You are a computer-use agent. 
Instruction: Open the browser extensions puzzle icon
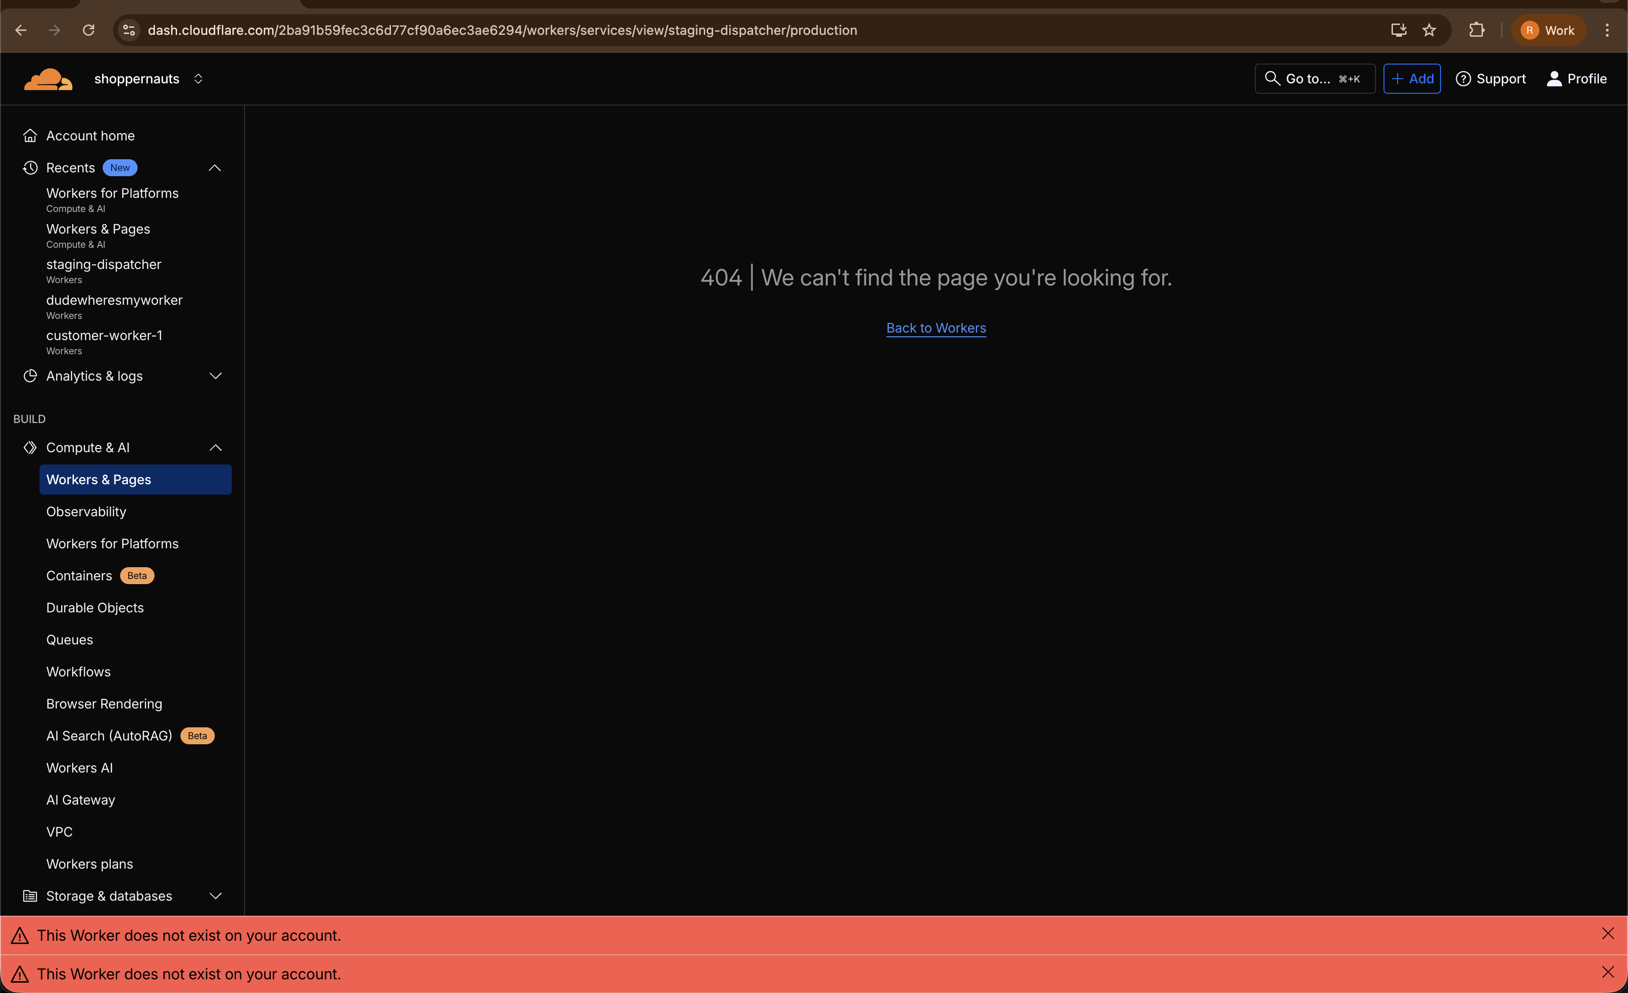(x=1477, y=31)
